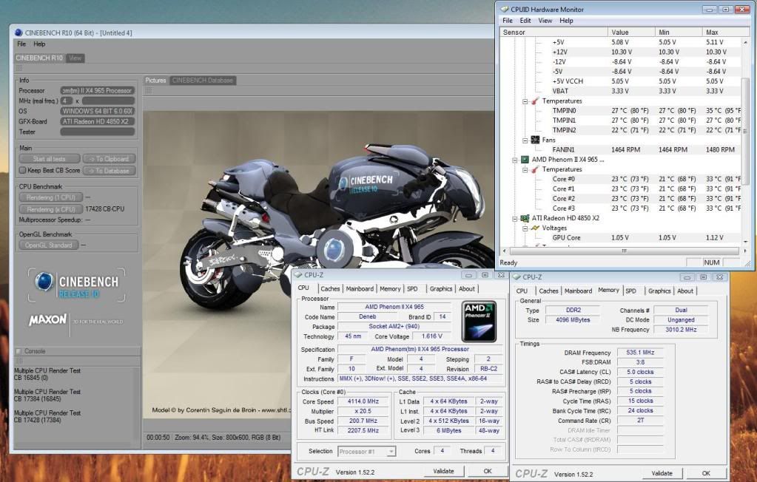Select the FANIN1 row

pos(621,149)
